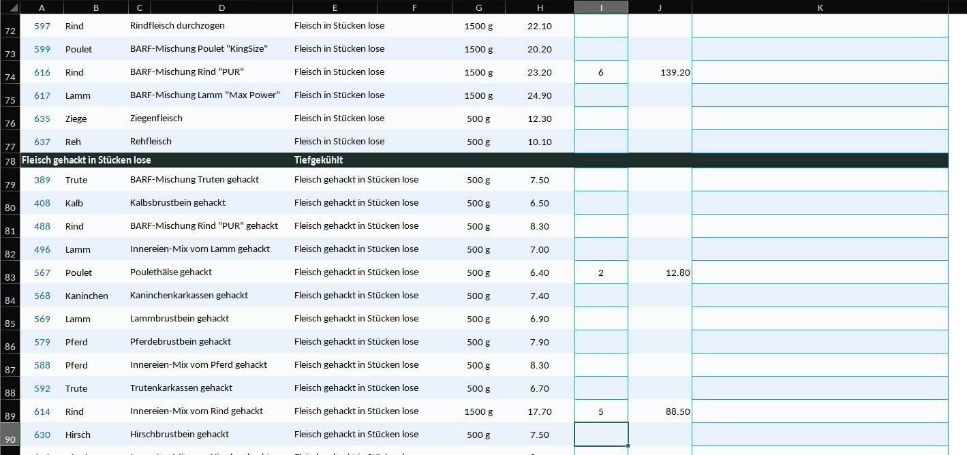967x455 pixels.
Task: Click cell BARF-Mischung Lamm "Max Power"
Action: tap(205, 95)
